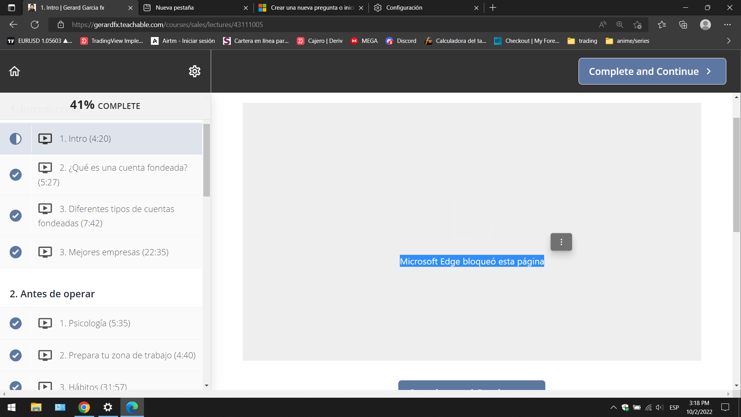Viewport: 741px width, 417px height.
Task: Open the Favorites list icon
Action: (662, 25)
